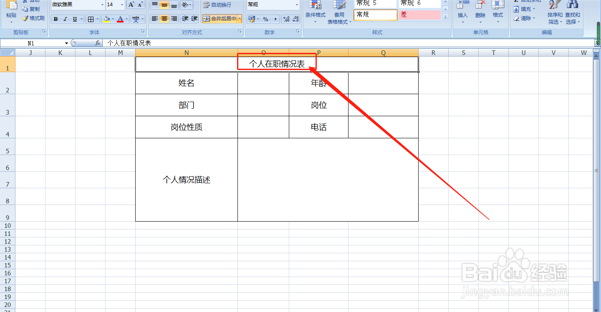Open the cell Format (格式) menu
This screenshot has height=312, width=601.
point(498,12)
